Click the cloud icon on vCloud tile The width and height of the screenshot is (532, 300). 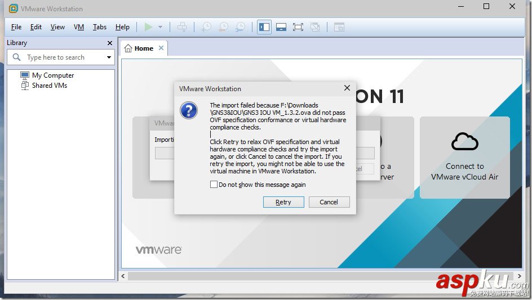point(465,141)
